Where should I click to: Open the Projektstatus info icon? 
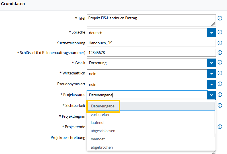pyautogui.click(x=220, y=95)
